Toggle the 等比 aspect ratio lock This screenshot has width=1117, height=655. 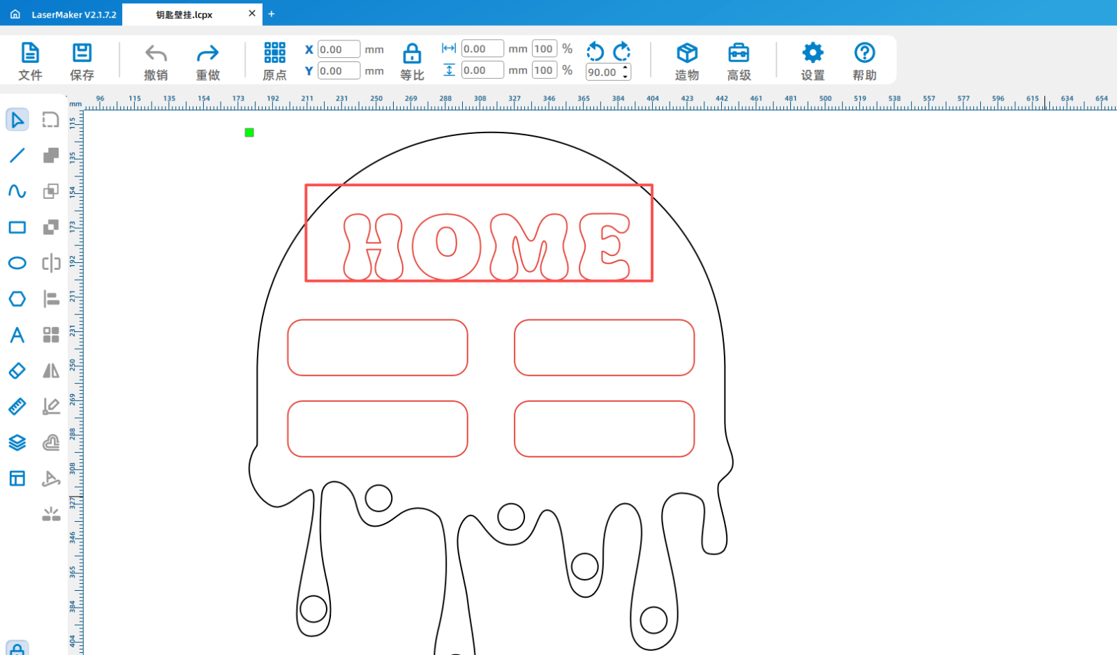[412, 61]
